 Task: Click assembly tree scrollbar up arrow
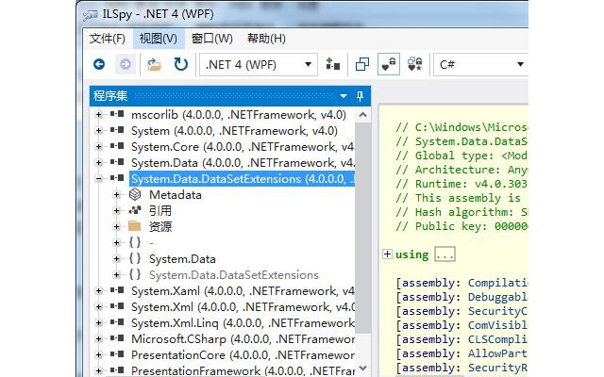362,115
